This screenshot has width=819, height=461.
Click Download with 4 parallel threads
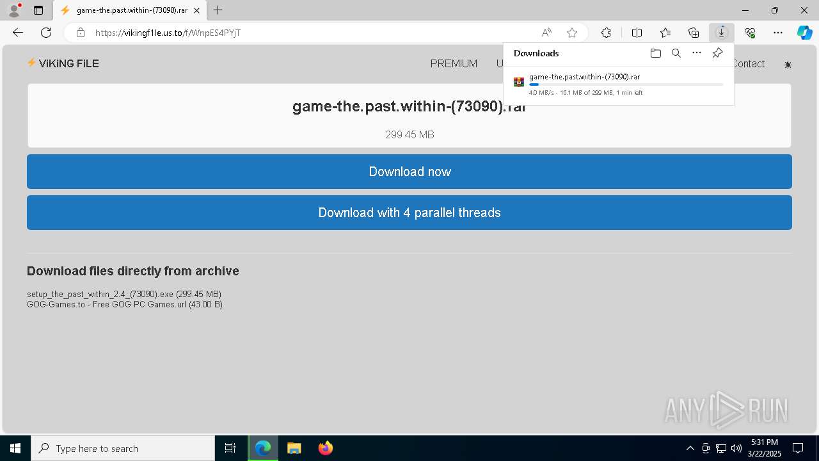point(409,213)
